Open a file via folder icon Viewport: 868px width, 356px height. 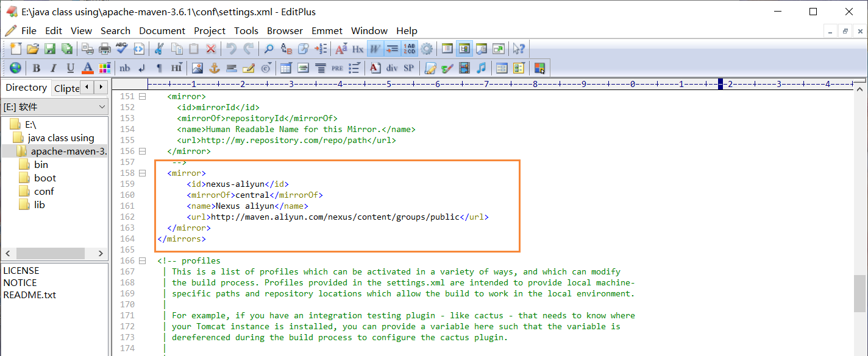tap(32, 49)
